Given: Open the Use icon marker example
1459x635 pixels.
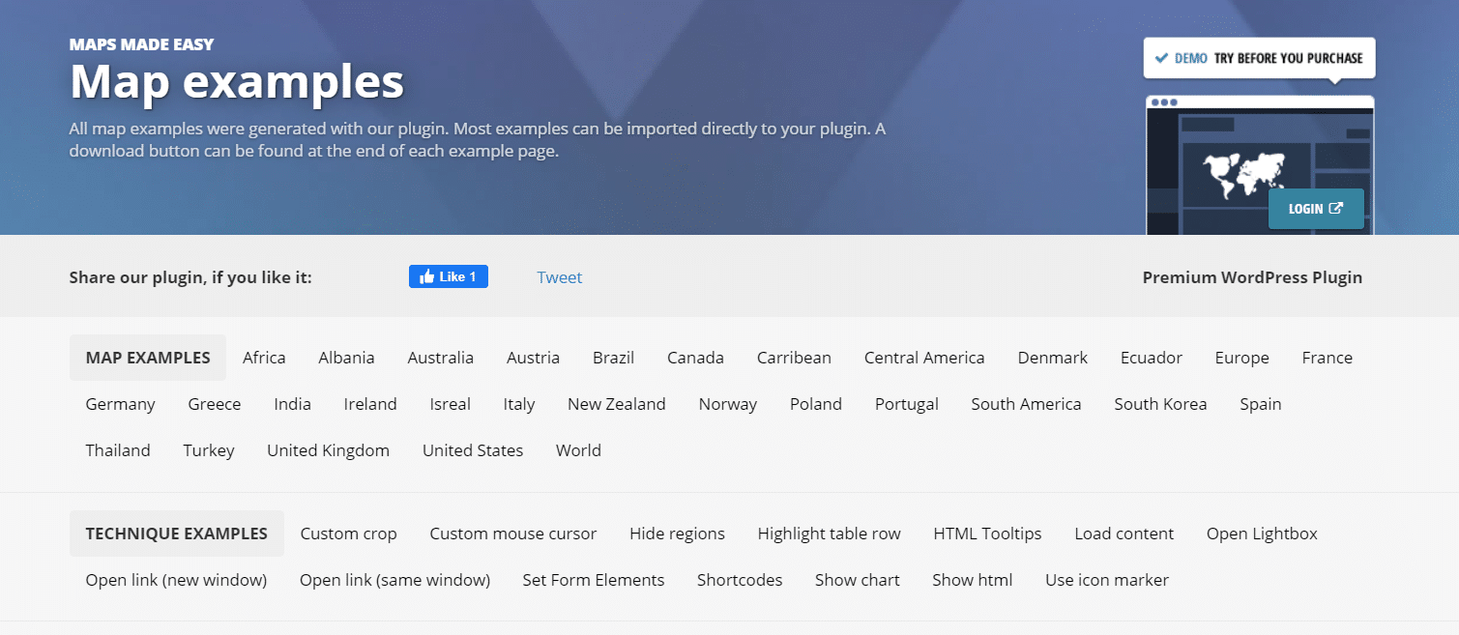Looking at the screenshot, I should (x=1107, y=580).
